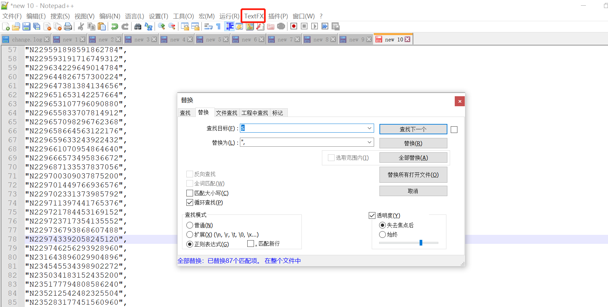
Task: Run the macro multiple times icon
Action: coord(325,26)
